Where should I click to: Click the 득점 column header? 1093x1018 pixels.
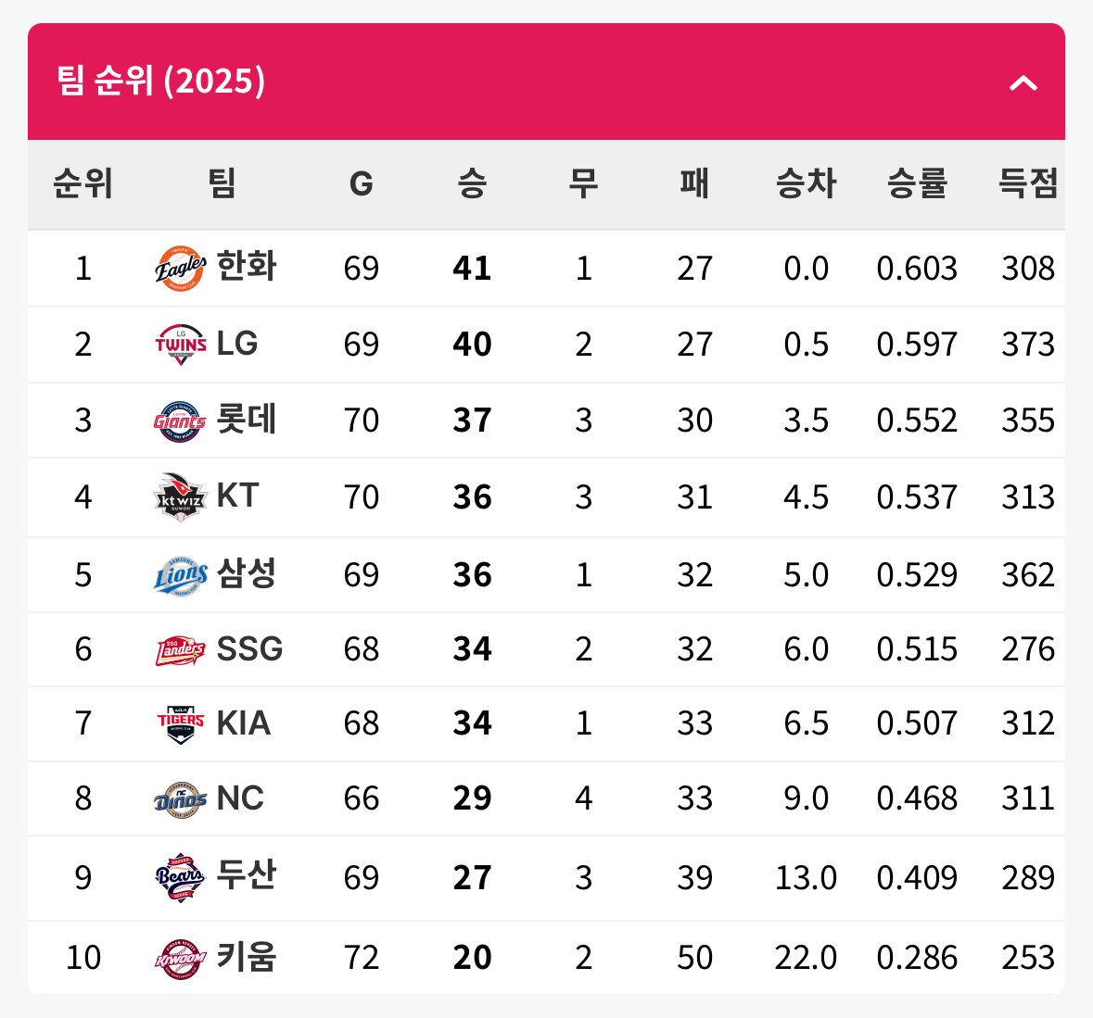coord(1027,183)
